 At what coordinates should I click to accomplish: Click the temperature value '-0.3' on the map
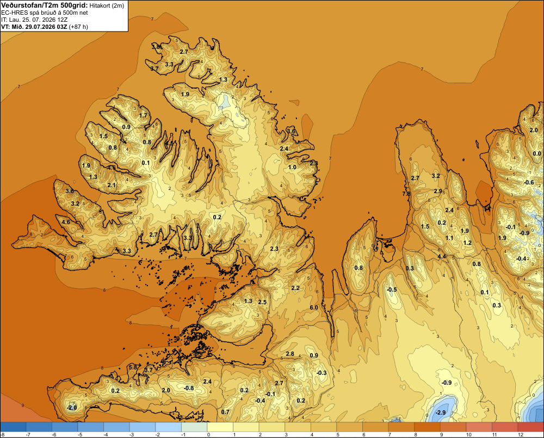(322, 372)
